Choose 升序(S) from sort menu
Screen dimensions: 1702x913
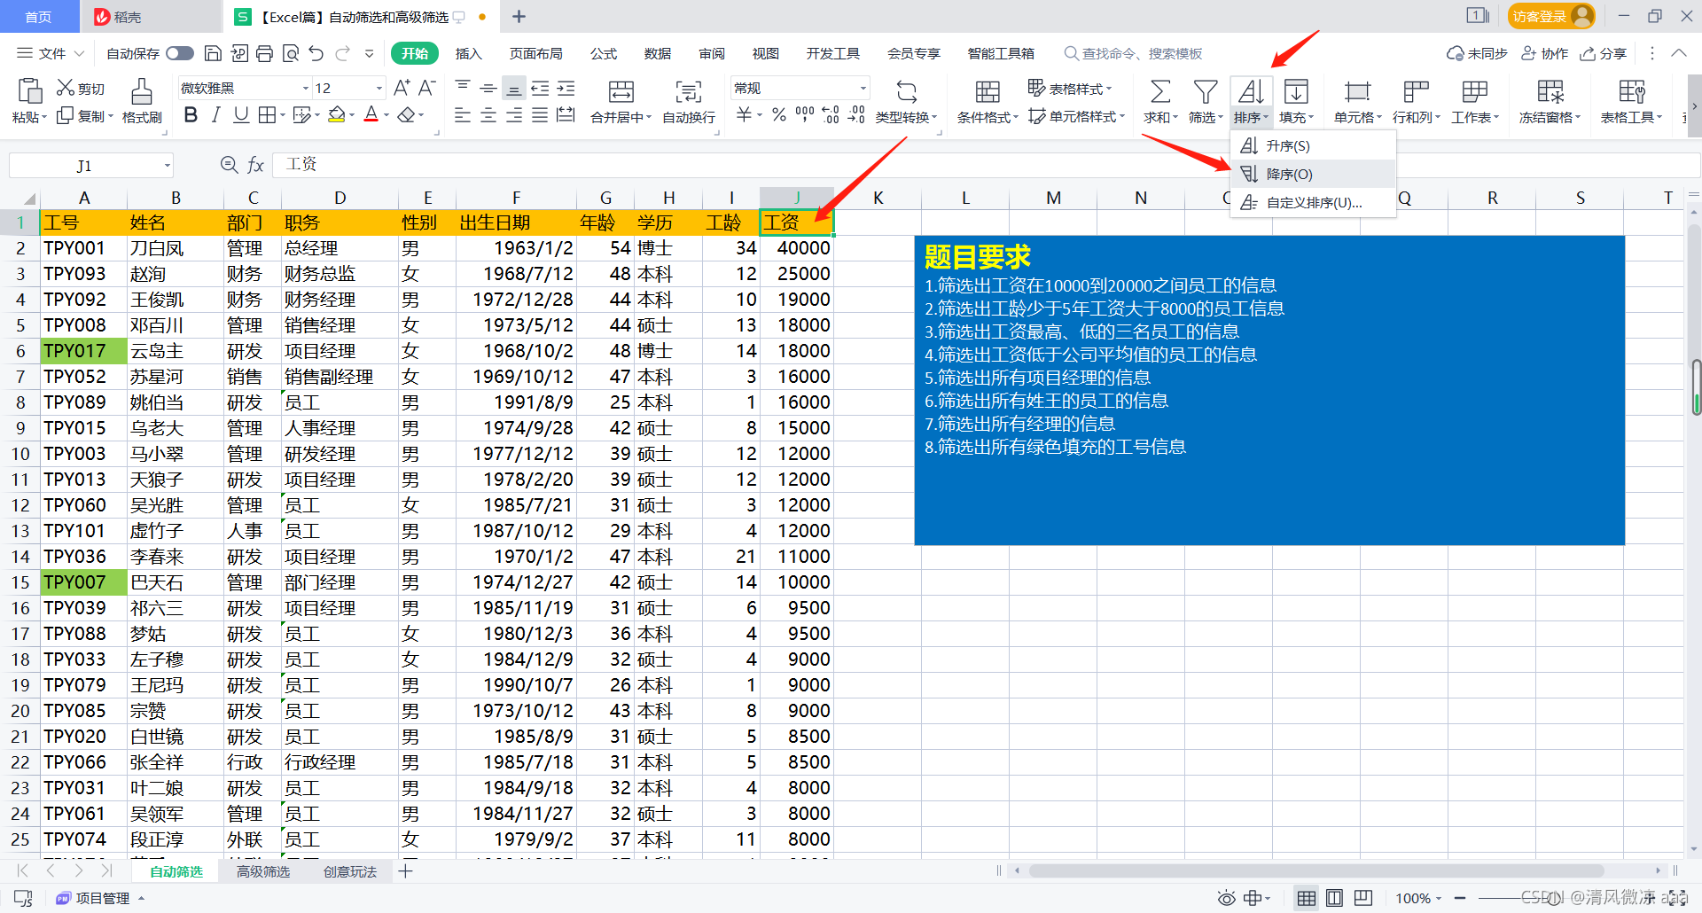(1313, 146)
